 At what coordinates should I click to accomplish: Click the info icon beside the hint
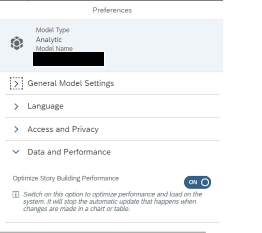16,194
